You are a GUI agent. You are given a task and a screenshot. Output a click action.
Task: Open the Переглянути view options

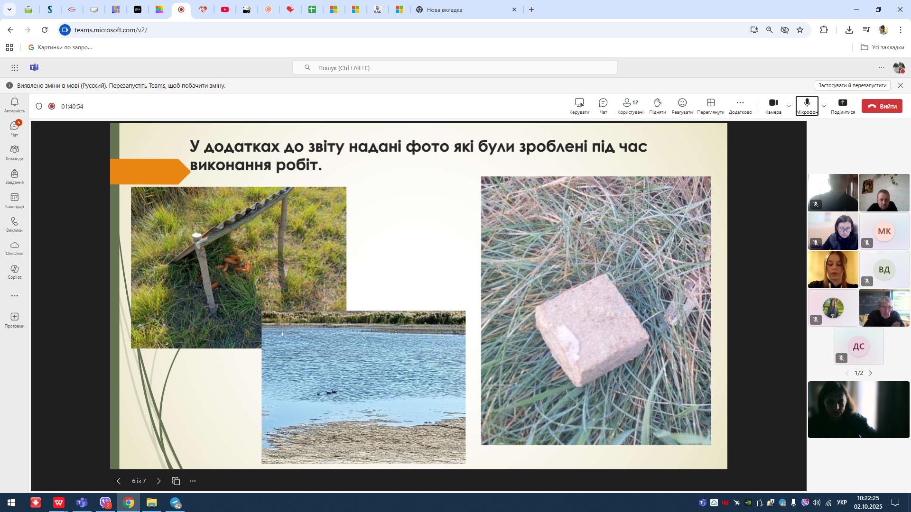click(710, 106)
